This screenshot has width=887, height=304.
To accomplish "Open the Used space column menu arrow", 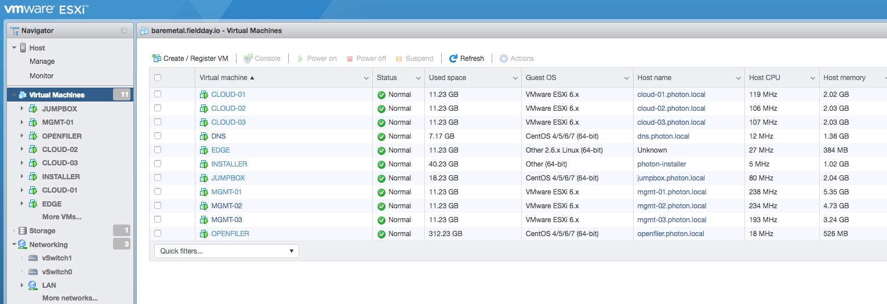I will tap(515, 78).
